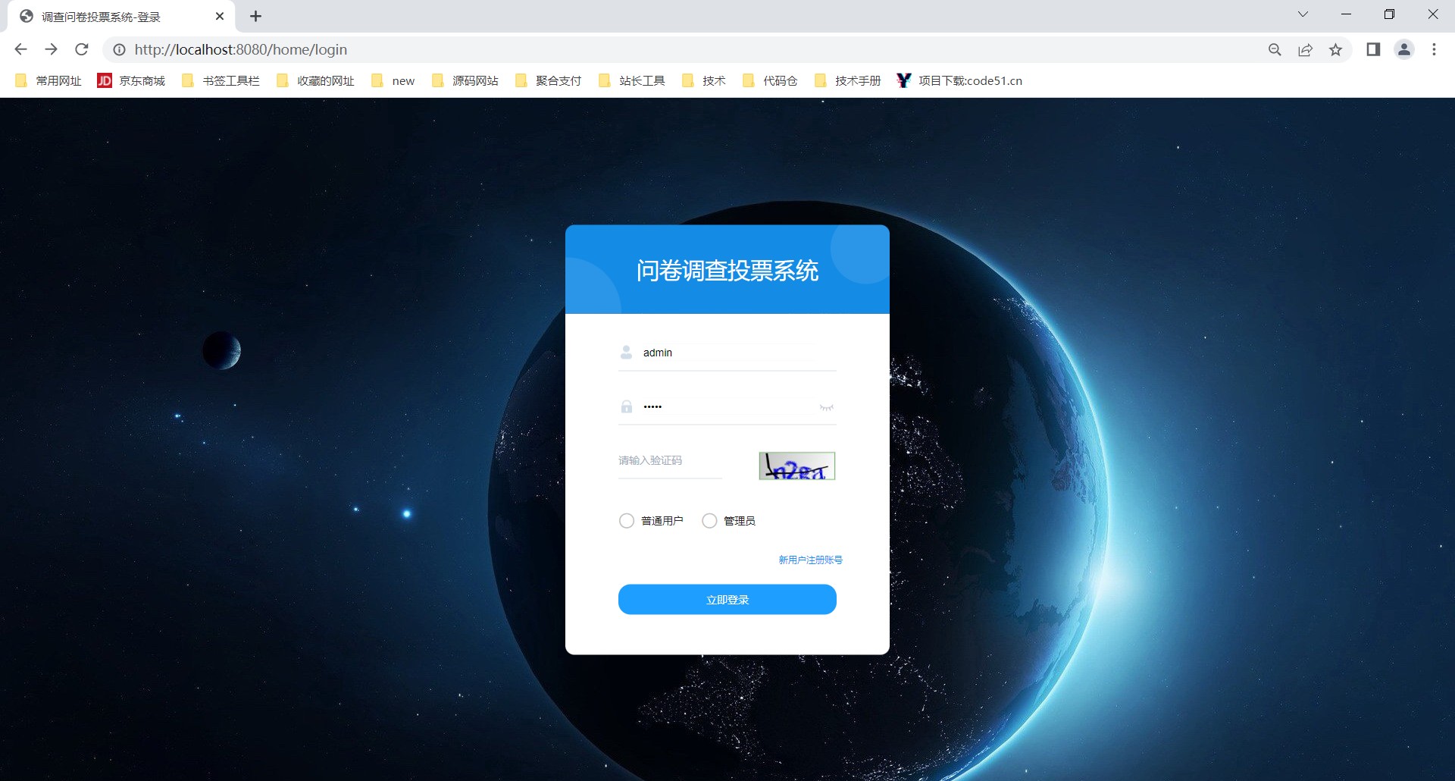The width and height of the screenshot is (1455, 781).
Task: Open the 书签工具栏 bookmark folder
Action: [221, 80]
